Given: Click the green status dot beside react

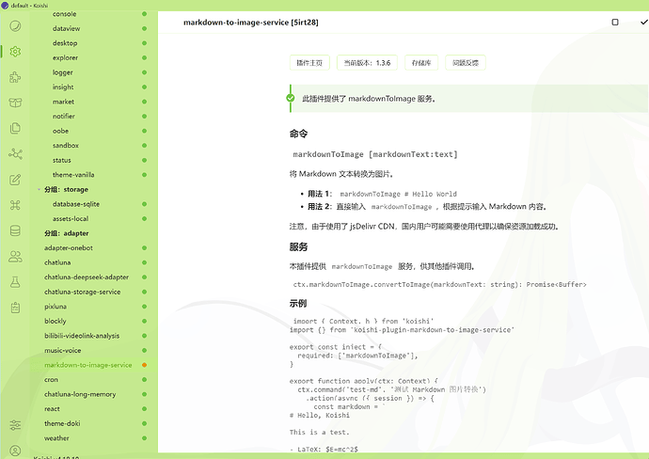Looking at the screenshot, I should point(145,409).
